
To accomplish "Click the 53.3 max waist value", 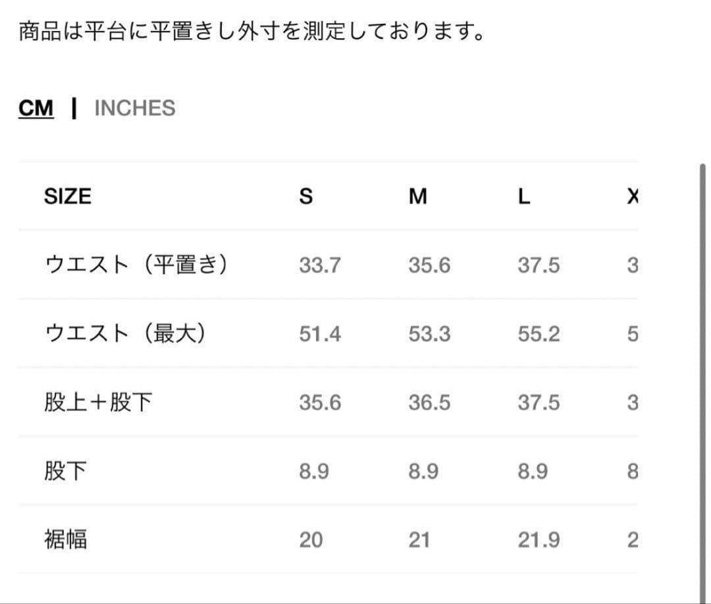I will [x=429, y=334].
